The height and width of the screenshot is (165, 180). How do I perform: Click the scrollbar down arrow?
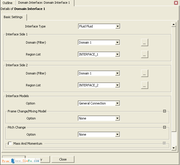point(174,147)
